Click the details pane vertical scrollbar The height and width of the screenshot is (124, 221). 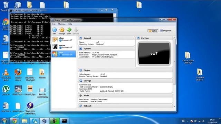[x=175, y=61]
